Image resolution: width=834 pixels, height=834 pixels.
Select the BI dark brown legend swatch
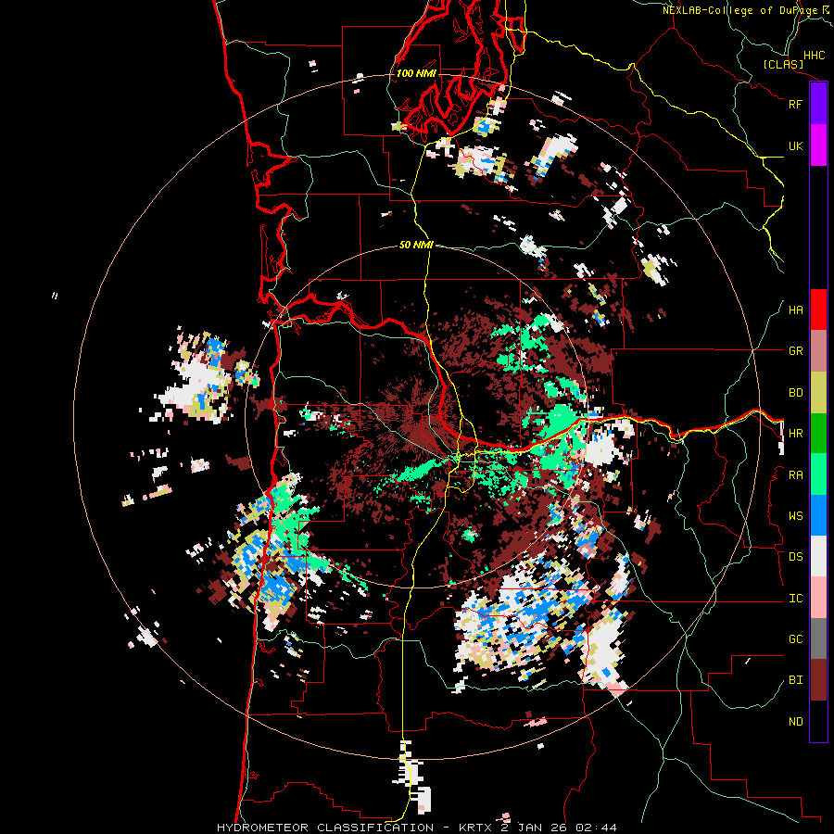coord(818,680)
